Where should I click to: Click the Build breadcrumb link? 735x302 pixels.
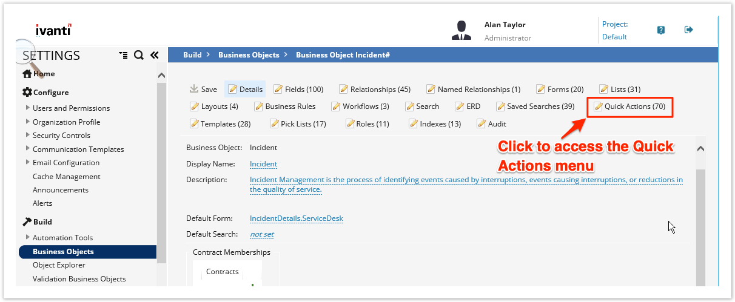tap(192, 55)
